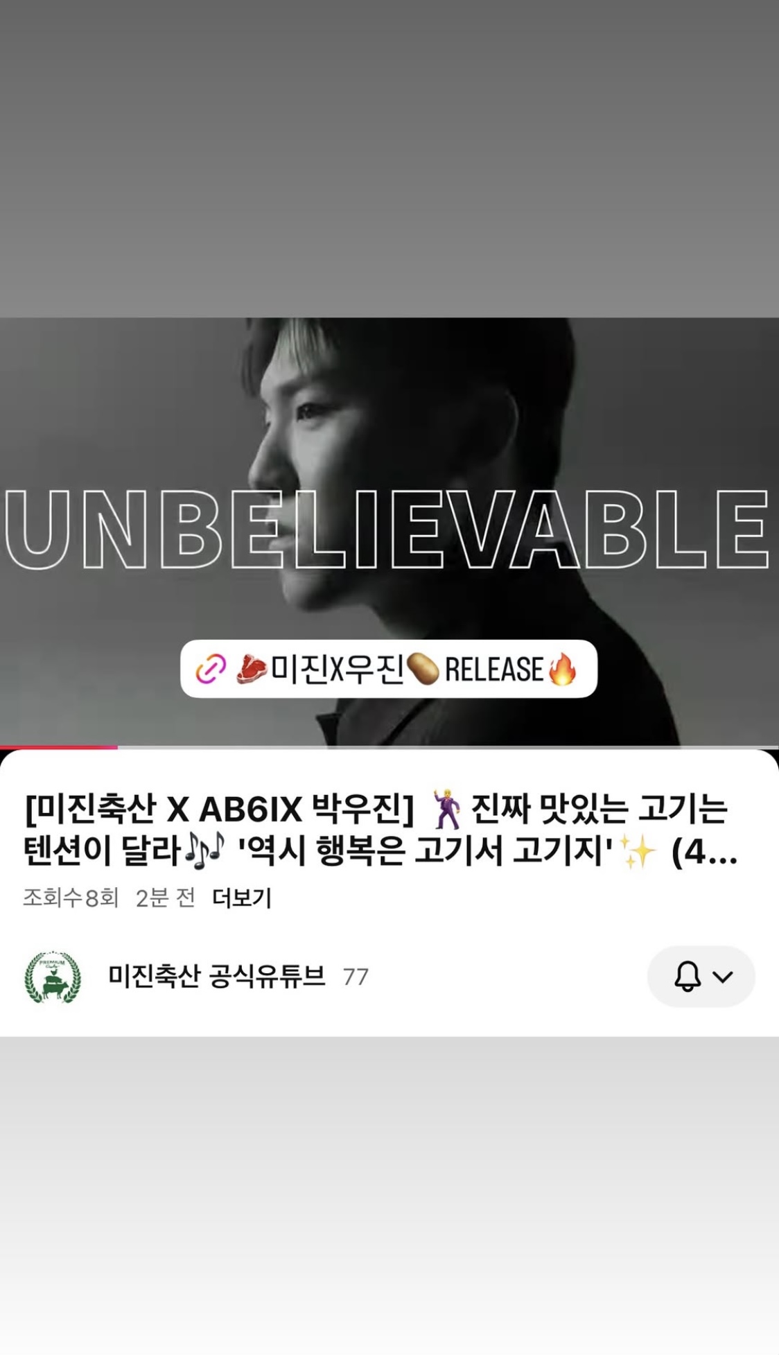Tap the UNBELIEVABLE video thumbnail
Image resolution: width=779 pixels, height=1355 pixels.
click(x=389, y=532)
